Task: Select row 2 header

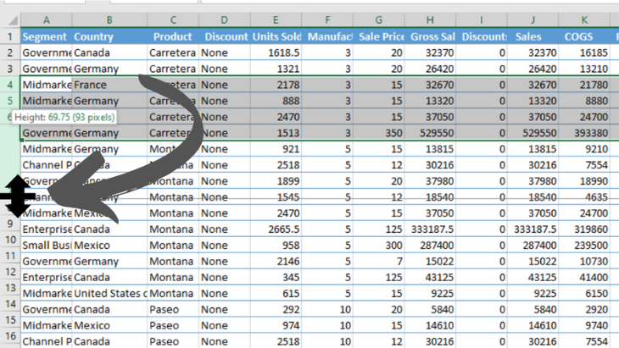Action: point(10,52)
